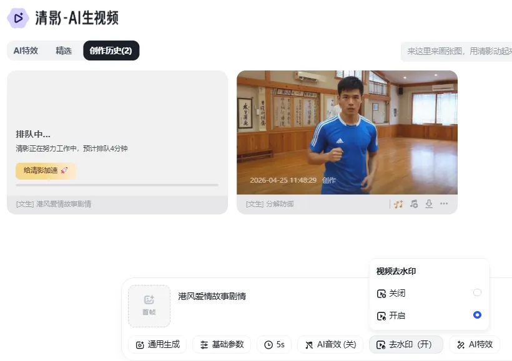This screenshot has height=361, width=512.
Task: Click the 排队中... status text
Action: coord(33,134)
